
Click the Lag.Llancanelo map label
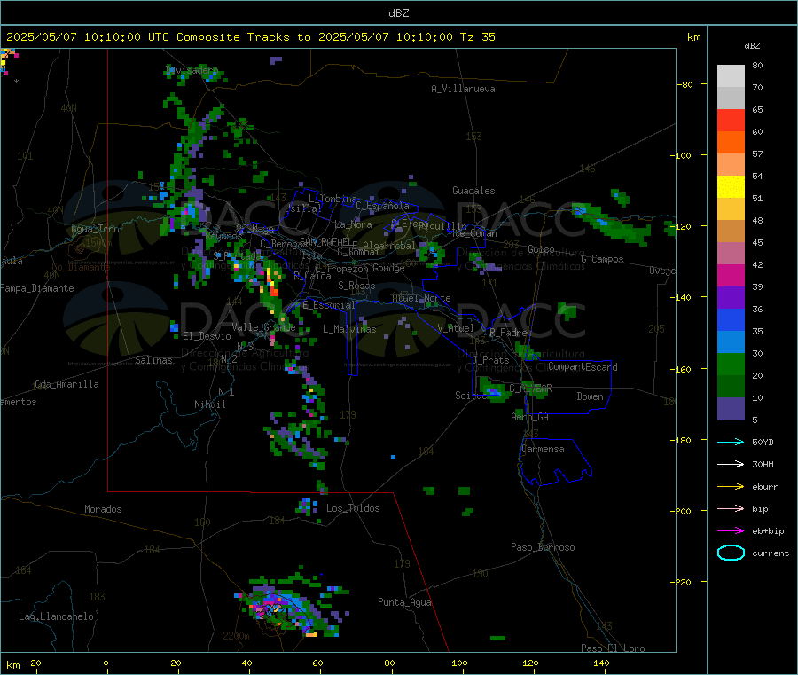click(56, 616)
